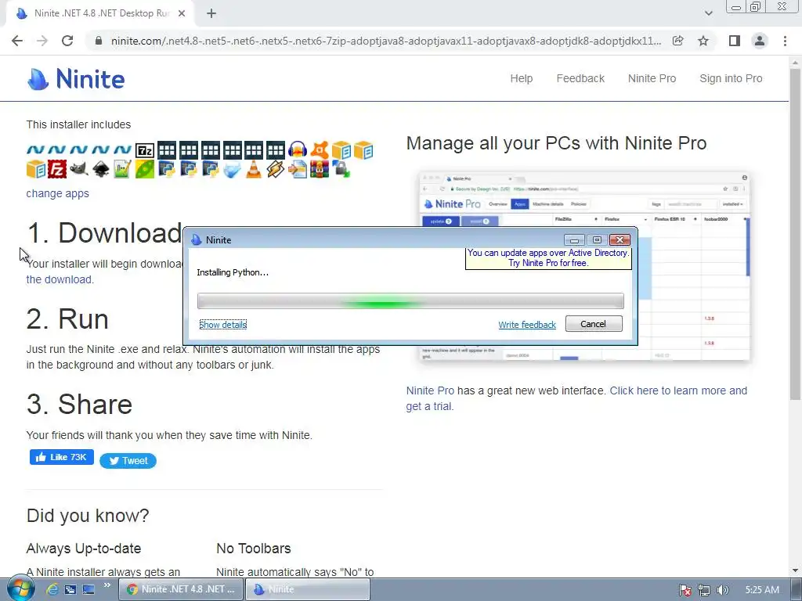Expand the quick launch overflow chevron
802x601 pixels.
107,585
